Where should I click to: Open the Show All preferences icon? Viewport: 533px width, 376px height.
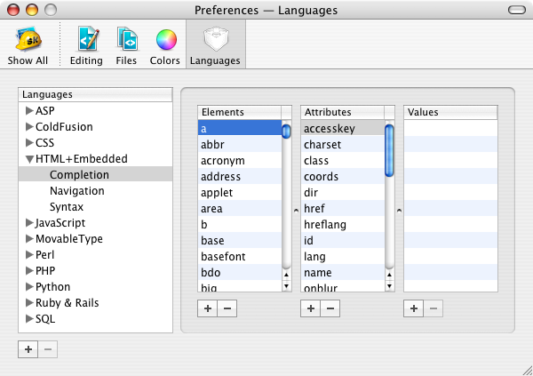click(x=28, y=45)
